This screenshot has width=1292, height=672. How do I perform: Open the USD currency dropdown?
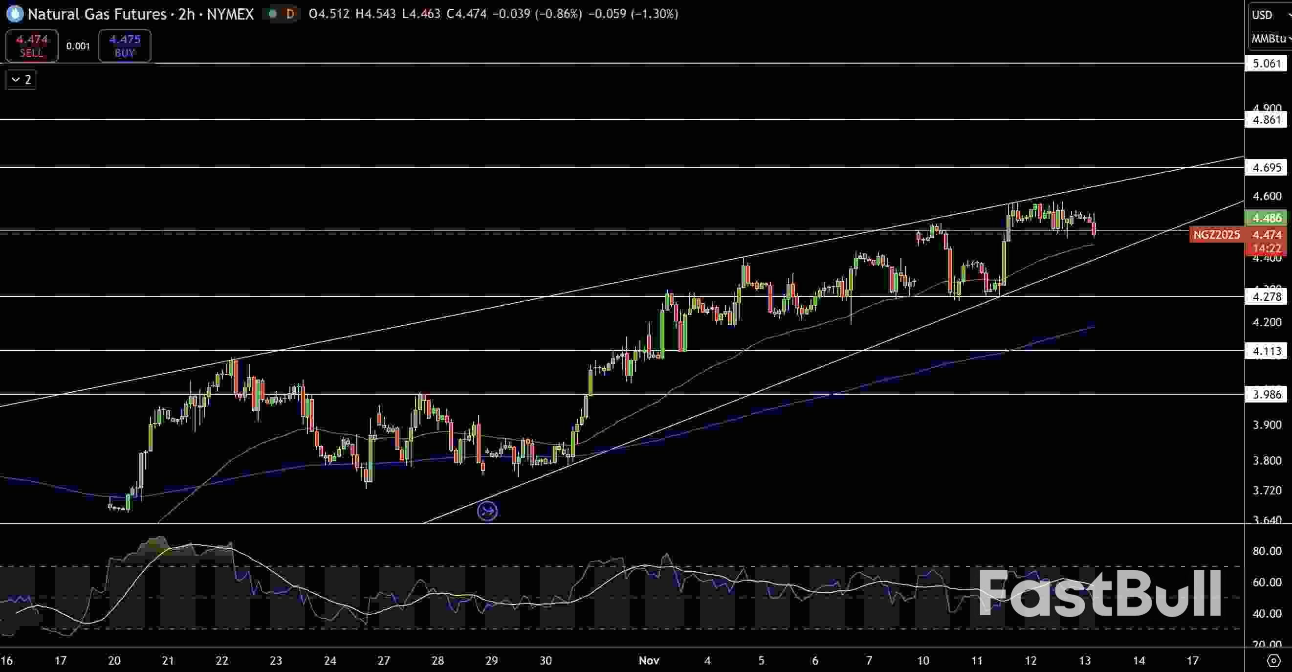pyautogui.click(x=1268, y=15)
